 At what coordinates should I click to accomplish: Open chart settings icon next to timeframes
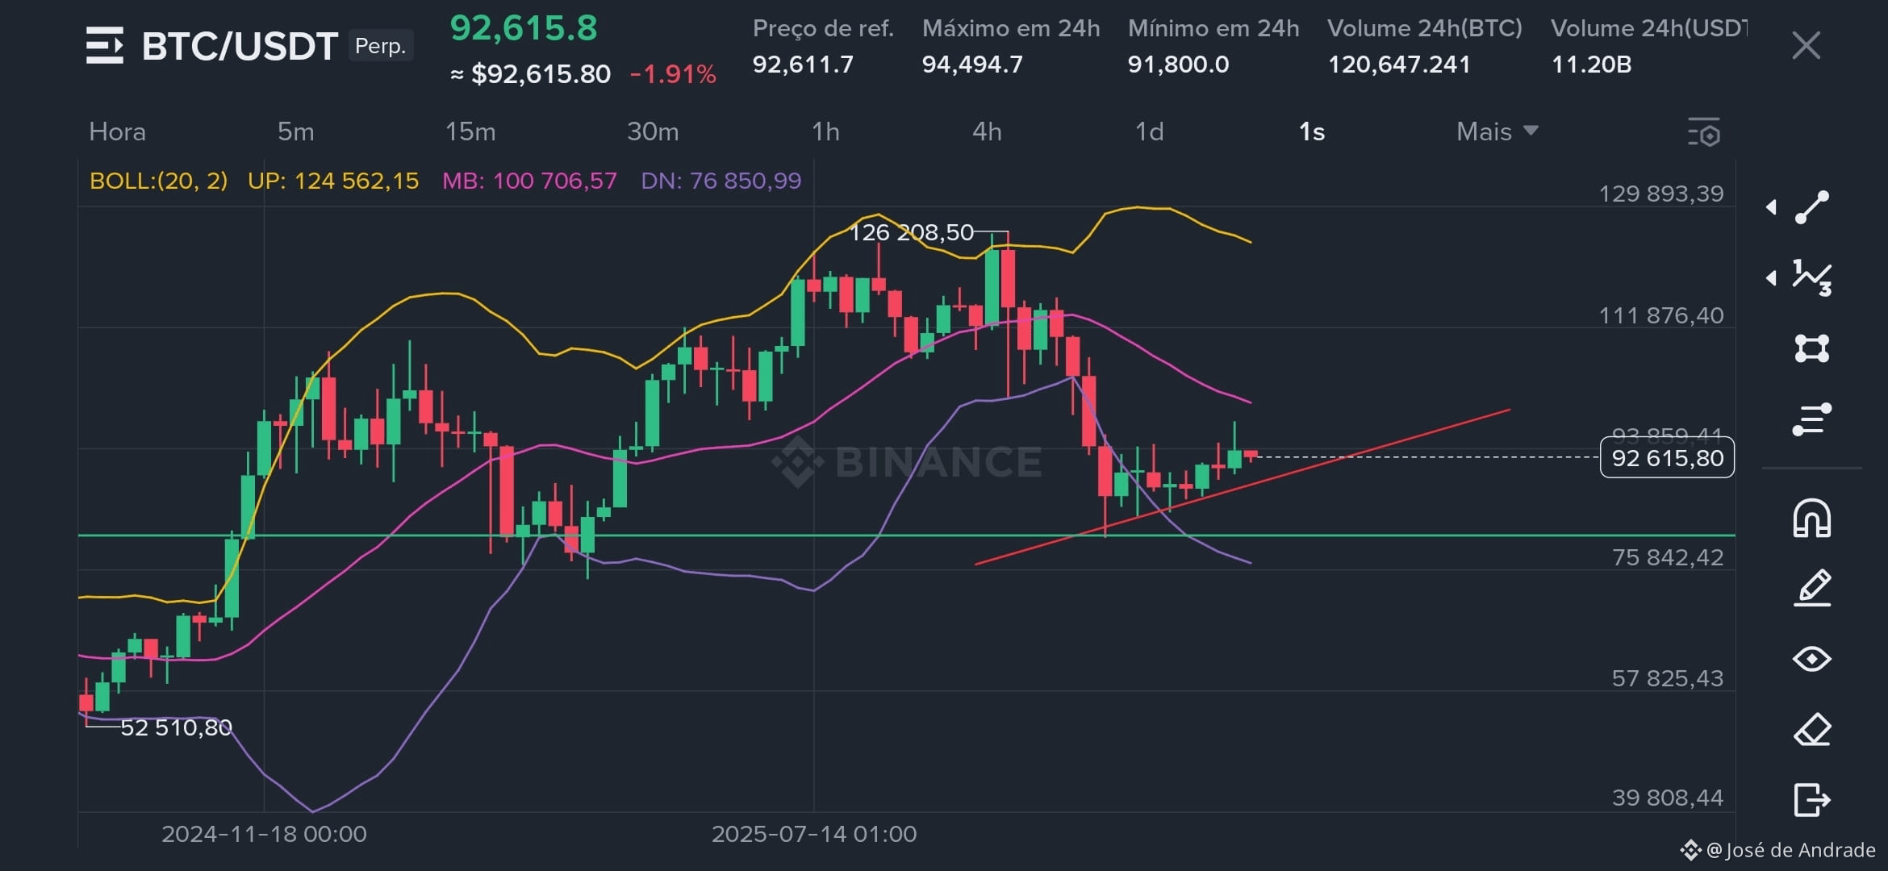pyautogui.click(x=1704, y=132)
